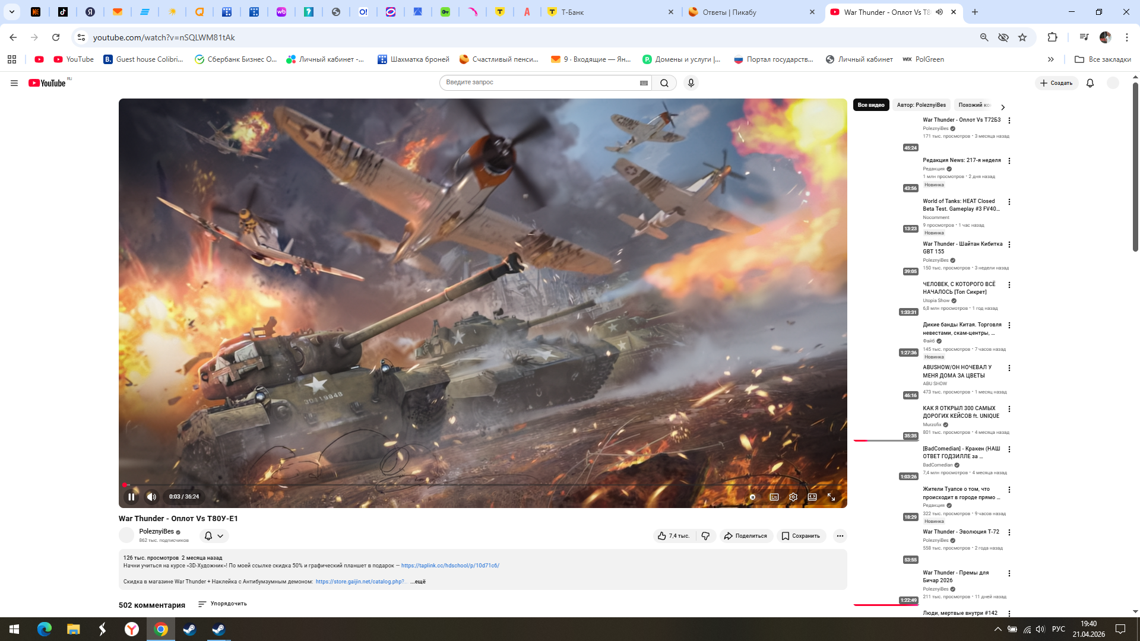Open the Guest house Colibri bookmark
Image resolution: width=1140 pixels, height=641 pixels.
(143, 59)
